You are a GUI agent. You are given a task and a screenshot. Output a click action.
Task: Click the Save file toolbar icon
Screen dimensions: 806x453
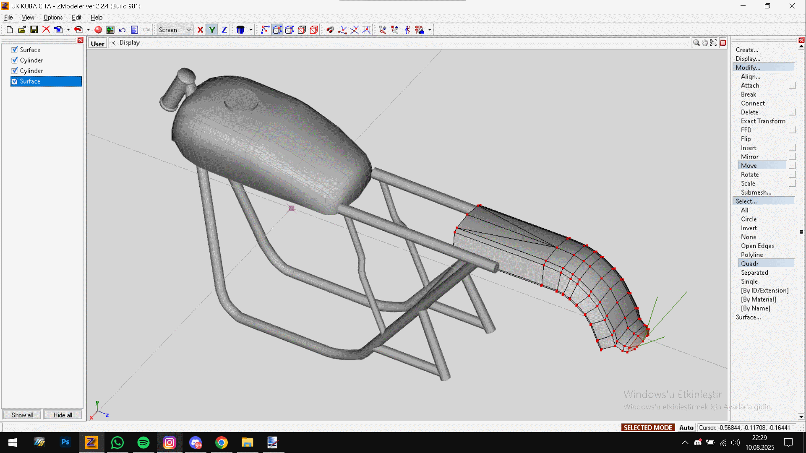[x=34, y=30]
